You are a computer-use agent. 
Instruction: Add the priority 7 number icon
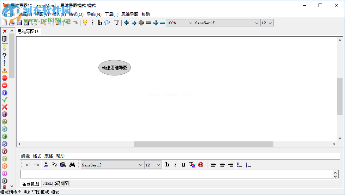point(5,159)
